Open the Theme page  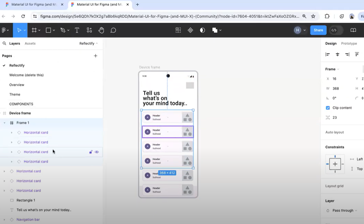pyautogui.click(x=15, y=94)
